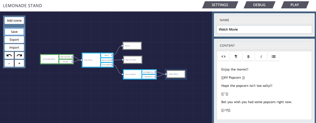Click output port of Be Lazy choice

coord(73,61)
